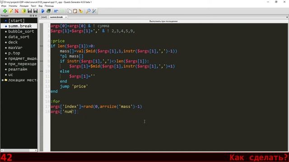
Task: Open tab list dropdown arrow at right
Action: click(287, 17)
